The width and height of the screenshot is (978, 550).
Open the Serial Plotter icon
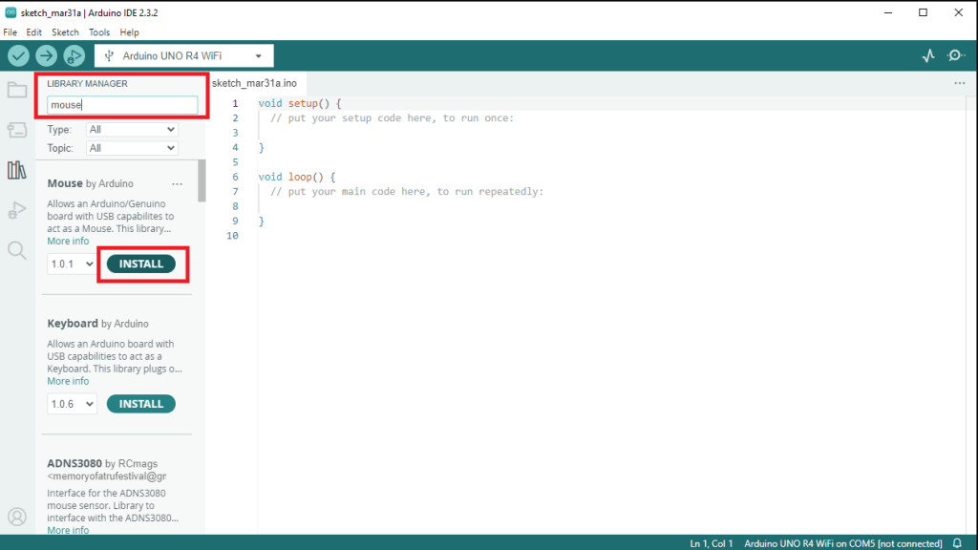pos(928,56)
